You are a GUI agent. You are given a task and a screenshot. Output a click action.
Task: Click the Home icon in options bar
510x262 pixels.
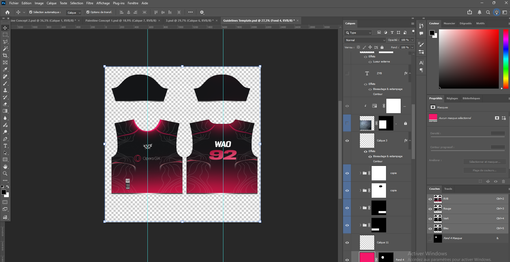coord(7,12)
